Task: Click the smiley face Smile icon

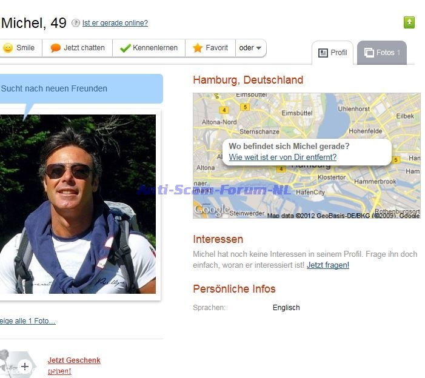Action: [8, 48]
